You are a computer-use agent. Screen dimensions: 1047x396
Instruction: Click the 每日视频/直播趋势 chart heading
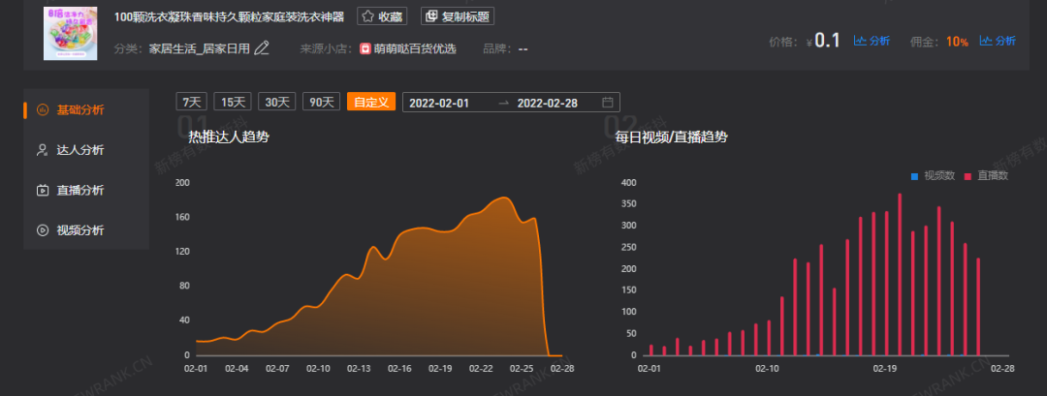[671, 138]
